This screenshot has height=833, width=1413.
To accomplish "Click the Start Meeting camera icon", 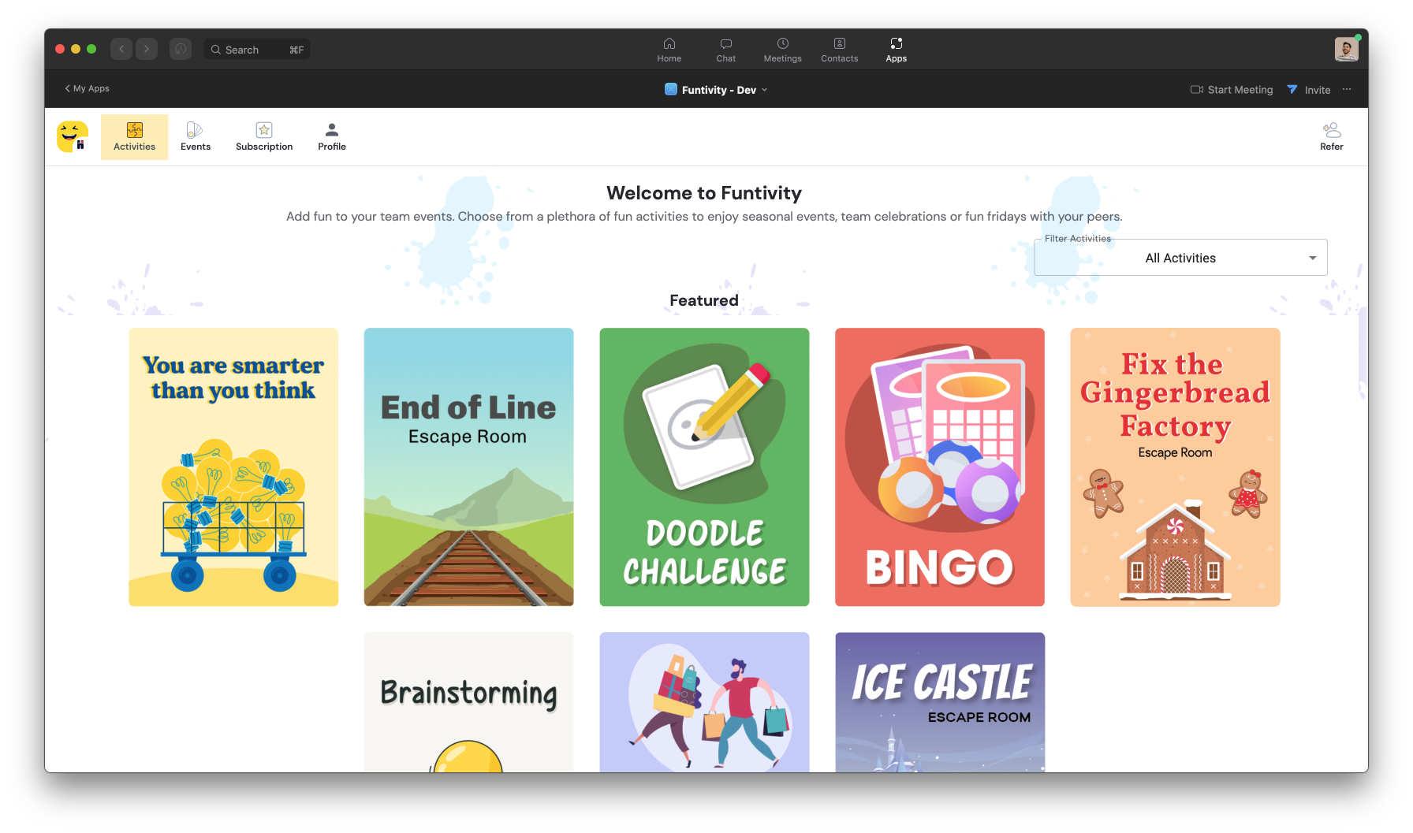I will tap(1196, 89).
